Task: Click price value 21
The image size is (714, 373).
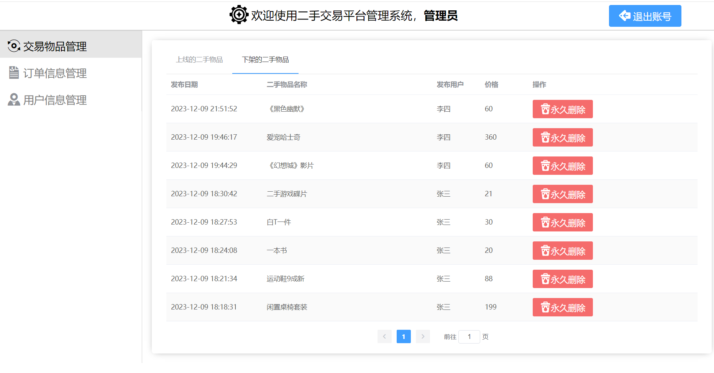Action: [x=489, y=194]
